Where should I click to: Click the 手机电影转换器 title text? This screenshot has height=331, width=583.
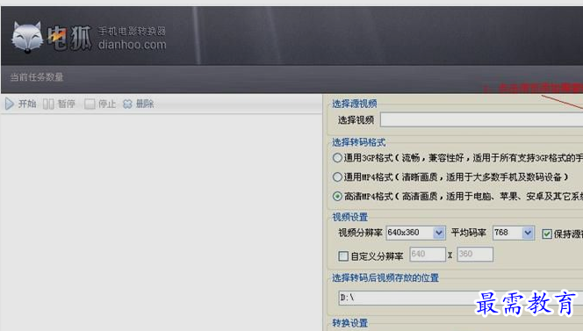click(x=132, y=31)
